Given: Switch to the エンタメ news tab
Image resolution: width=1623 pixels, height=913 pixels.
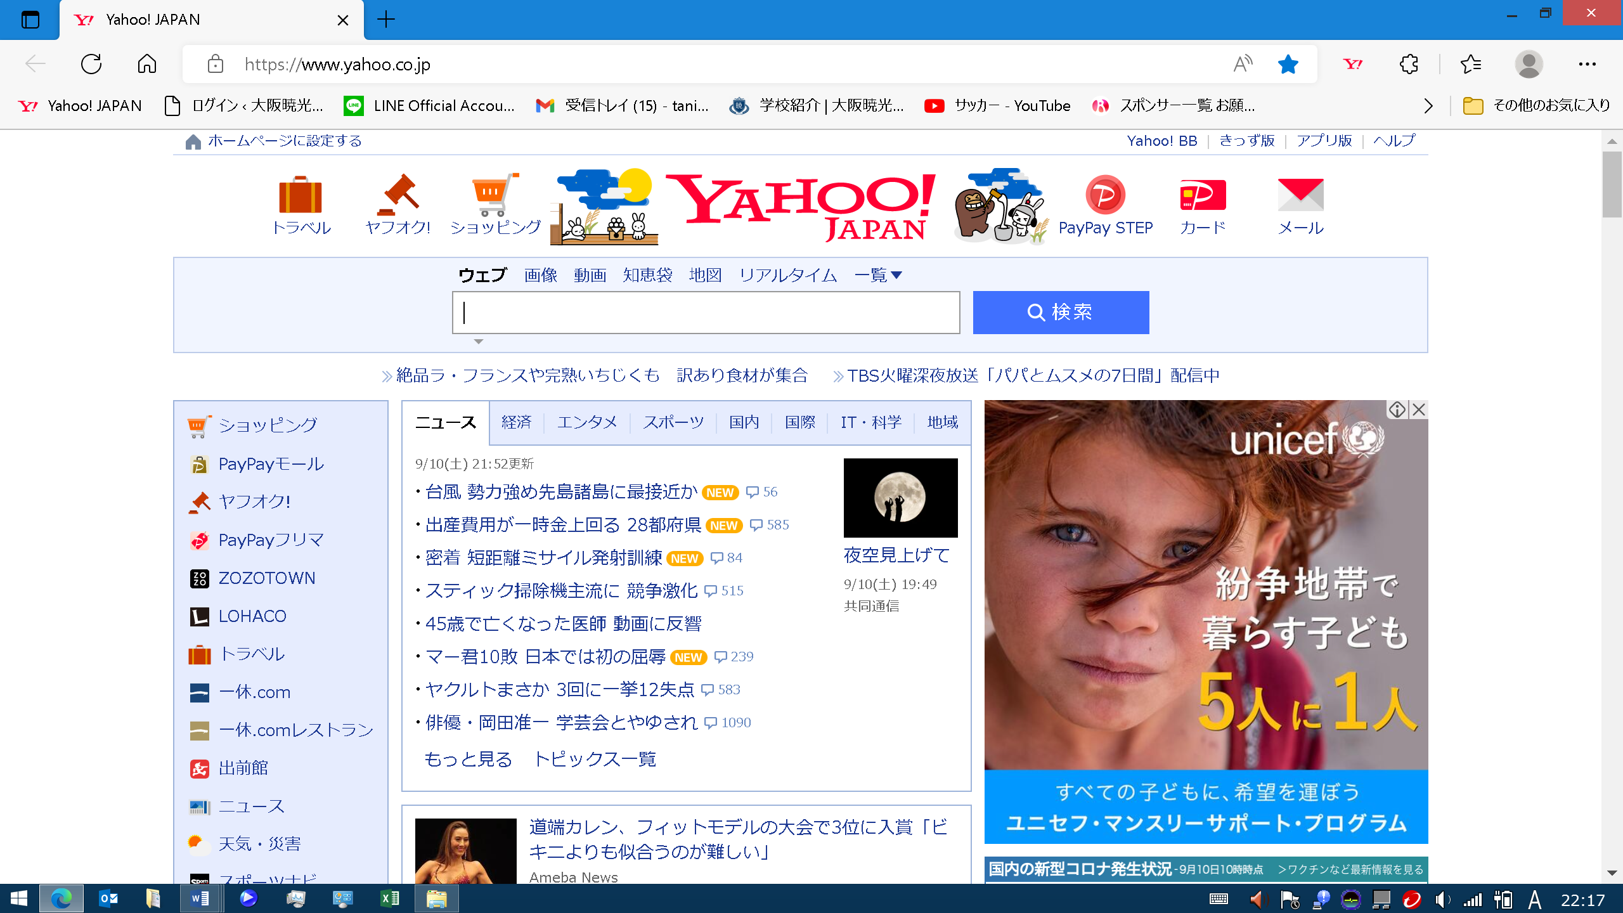Looking at the screenshot, I should [x=587, y=422].
